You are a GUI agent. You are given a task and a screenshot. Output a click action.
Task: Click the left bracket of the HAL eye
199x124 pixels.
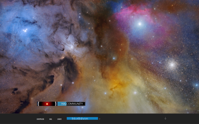coord(38,104)
